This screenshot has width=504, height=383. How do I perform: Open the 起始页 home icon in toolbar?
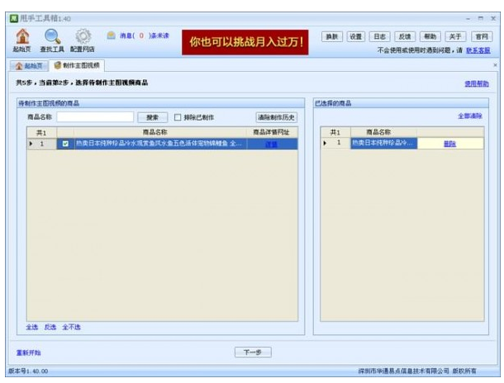pyautogui.click(x=21, y=40)
